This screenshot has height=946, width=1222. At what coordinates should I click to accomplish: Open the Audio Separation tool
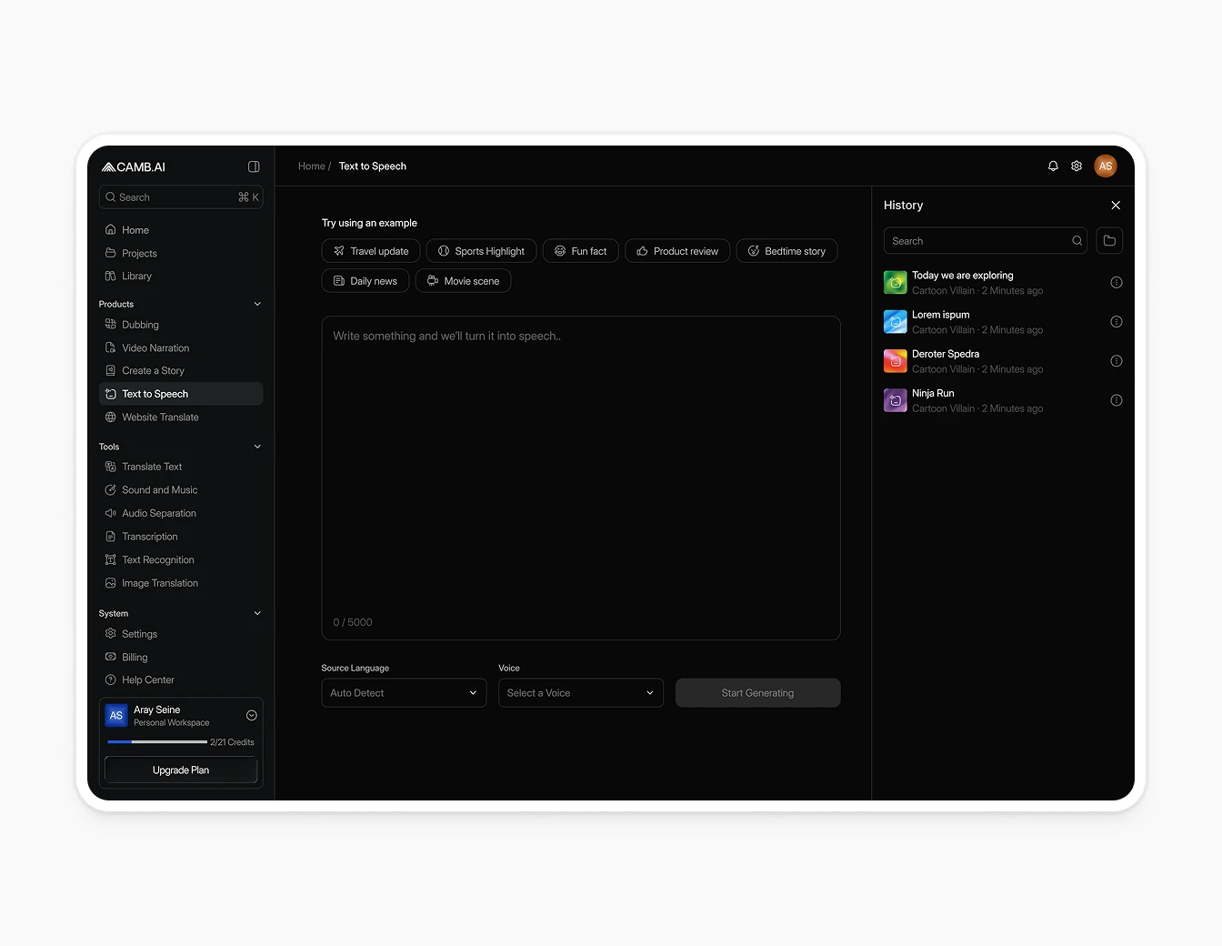[159, 513]
